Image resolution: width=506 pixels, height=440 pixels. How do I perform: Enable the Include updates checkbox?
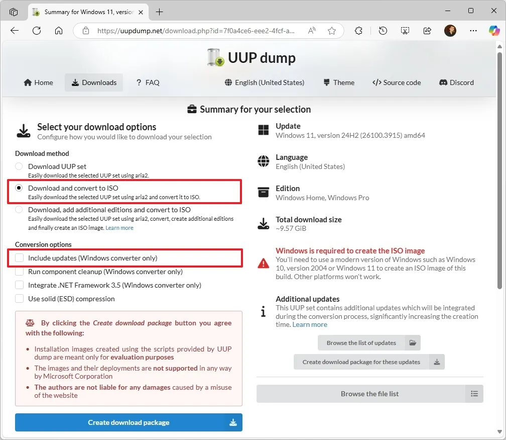[x=19, y=257]
